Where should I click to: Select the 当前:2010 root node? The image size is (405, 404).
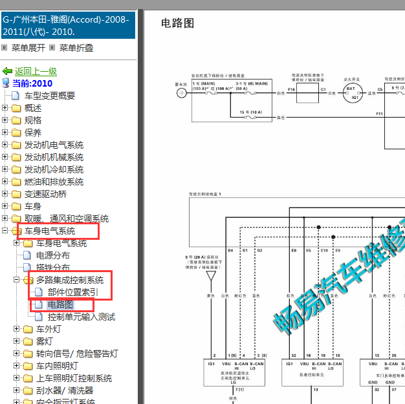32,83
